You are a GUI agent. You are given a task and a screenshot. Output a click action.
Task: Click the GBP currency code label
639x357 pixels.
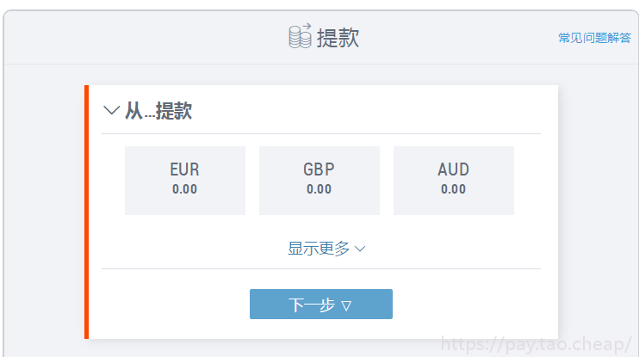click(x=319, y=169)
